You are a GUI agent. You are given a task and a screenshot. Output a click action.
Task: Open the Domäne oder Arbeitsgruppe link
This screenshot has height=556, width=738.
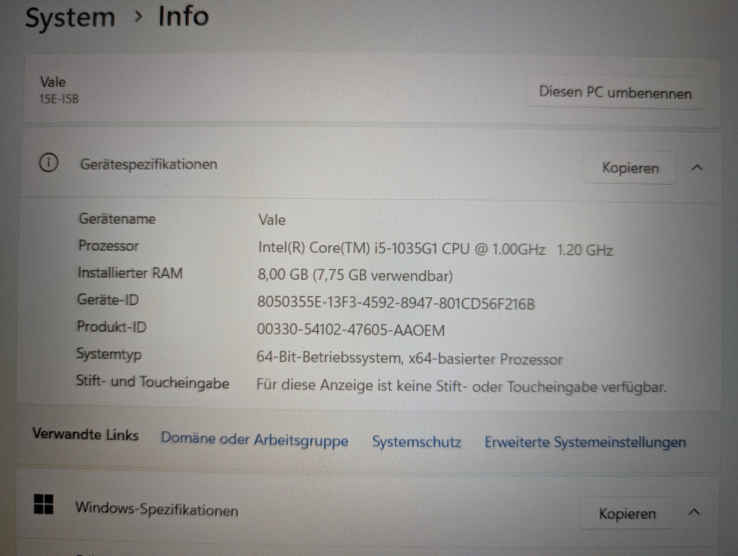coord(254,439)
